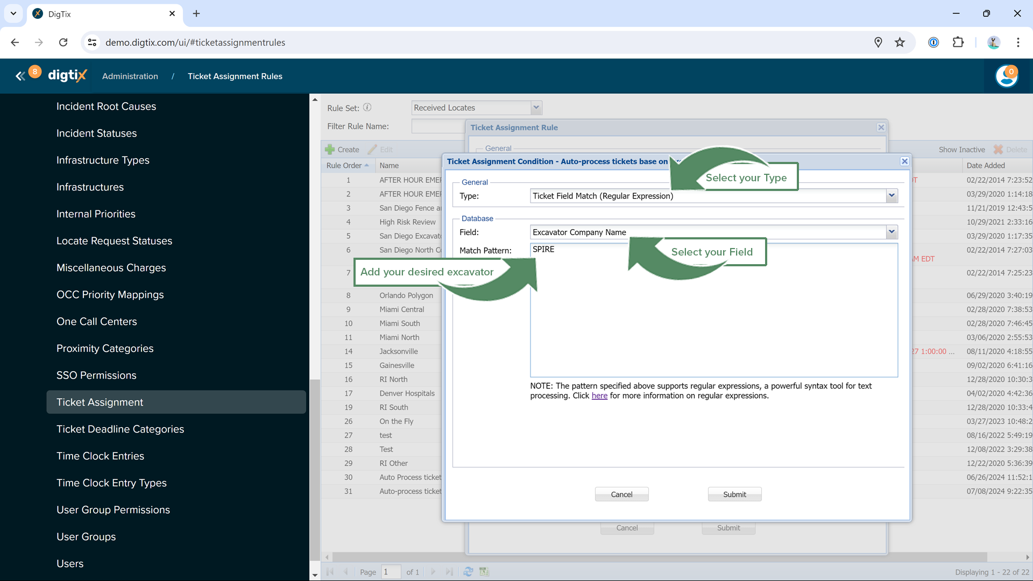Open Ticket Deadline Categories sidebar item
This screenshot has height=581, width=1033.
pos(120,429)
